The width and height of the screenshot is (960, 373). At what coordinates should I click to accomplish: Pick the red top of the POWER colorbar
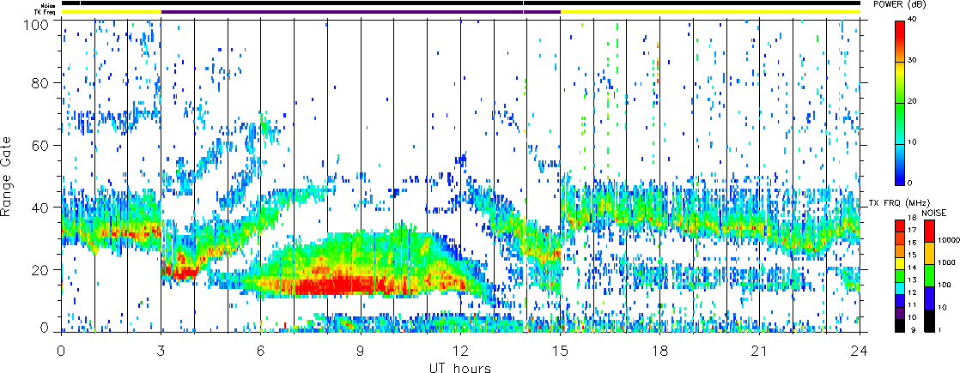[x=900, y=31]
